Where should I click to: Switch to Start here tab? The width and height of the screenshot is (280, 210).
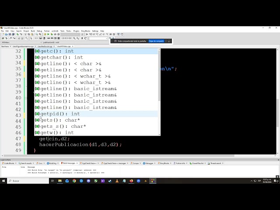5,46
